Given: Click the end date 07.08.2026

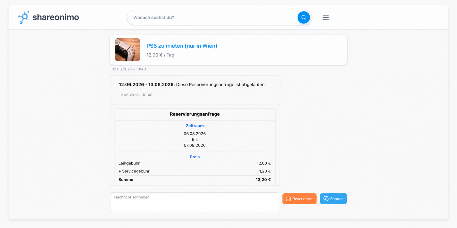Looking at the screenshot, I should click(x=195, y=145).
